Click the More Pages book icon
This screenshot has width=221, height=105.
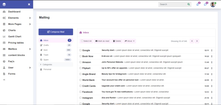(4, 24)
